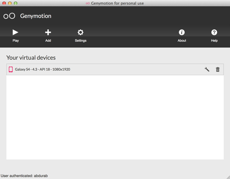The width and height of the screenshot is (230, 179).
Task: Click the "Settings" text label in toolbar
Action: 80,41
